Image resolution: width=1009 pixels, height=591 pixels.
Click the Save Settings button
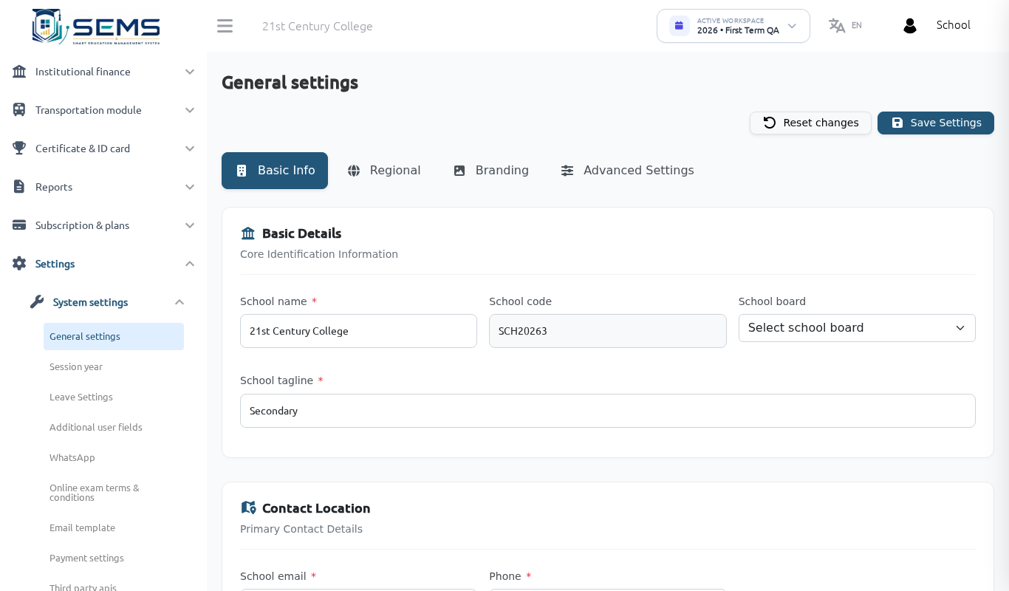pos(936,123)
